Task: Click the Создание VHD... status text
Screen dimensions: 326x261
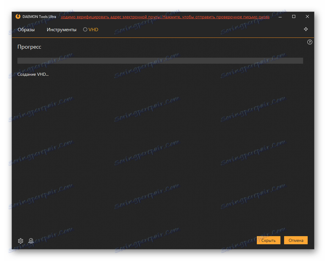Action: click(33, 75)
